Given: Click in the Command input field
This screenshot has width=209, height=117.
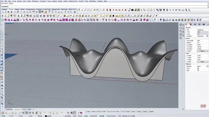Looking at the screenshot, I should pos(107,6).
